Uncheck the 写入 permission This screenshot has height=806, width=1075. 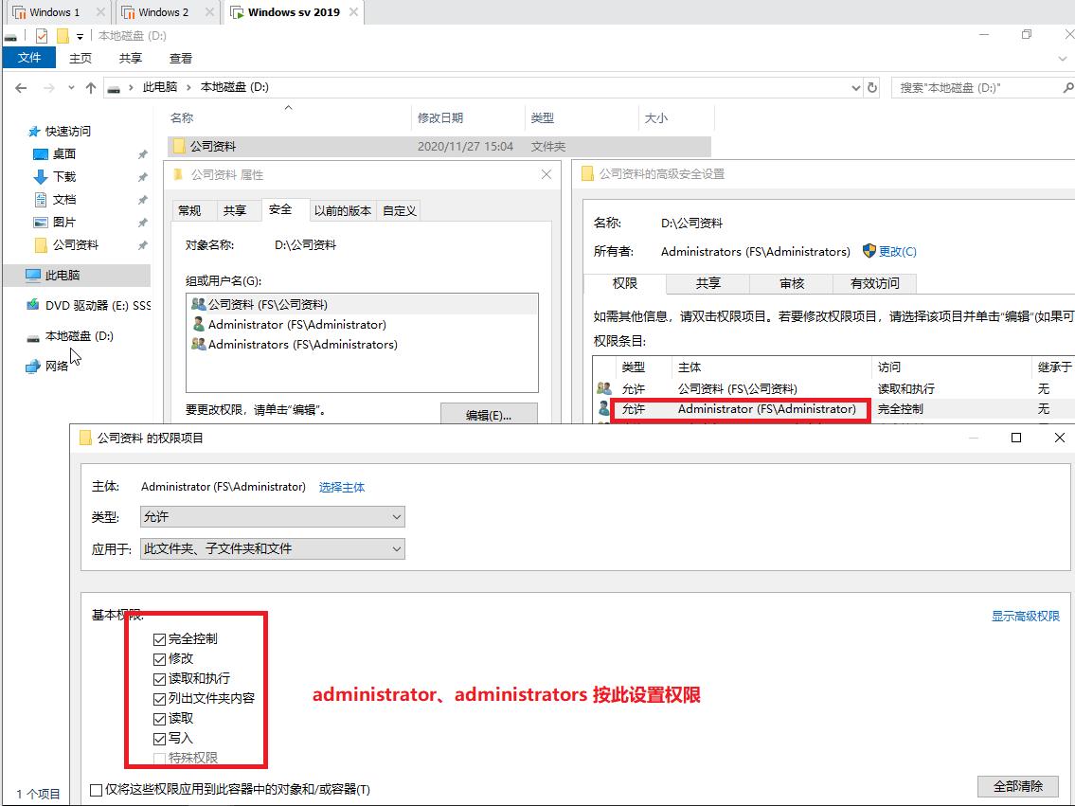point(159,738)
